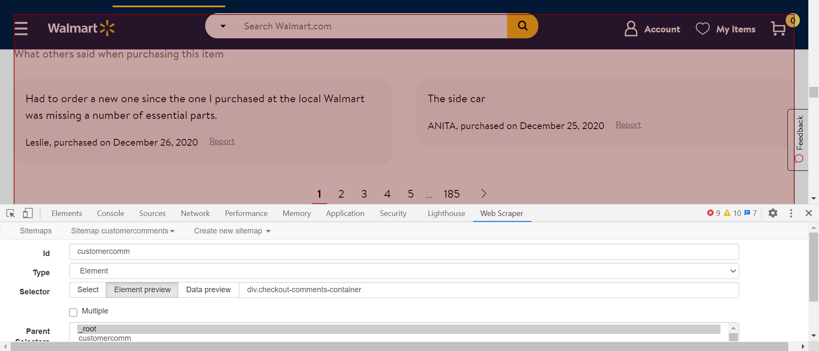
Task: Click the Select selector button
Action: [x=88, y=290]
